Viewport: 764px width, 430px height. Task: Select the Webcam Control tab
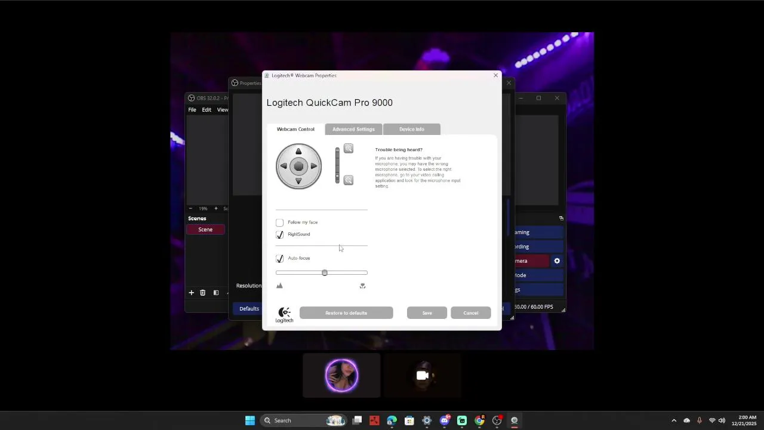click(x=295, y=129)
